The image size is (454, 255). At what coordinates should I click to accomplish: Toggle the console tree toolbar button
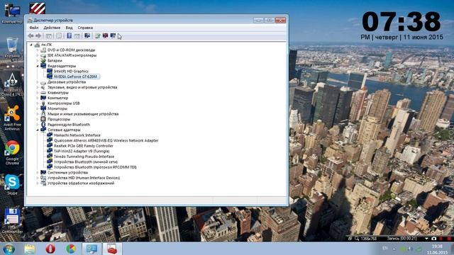49,36
